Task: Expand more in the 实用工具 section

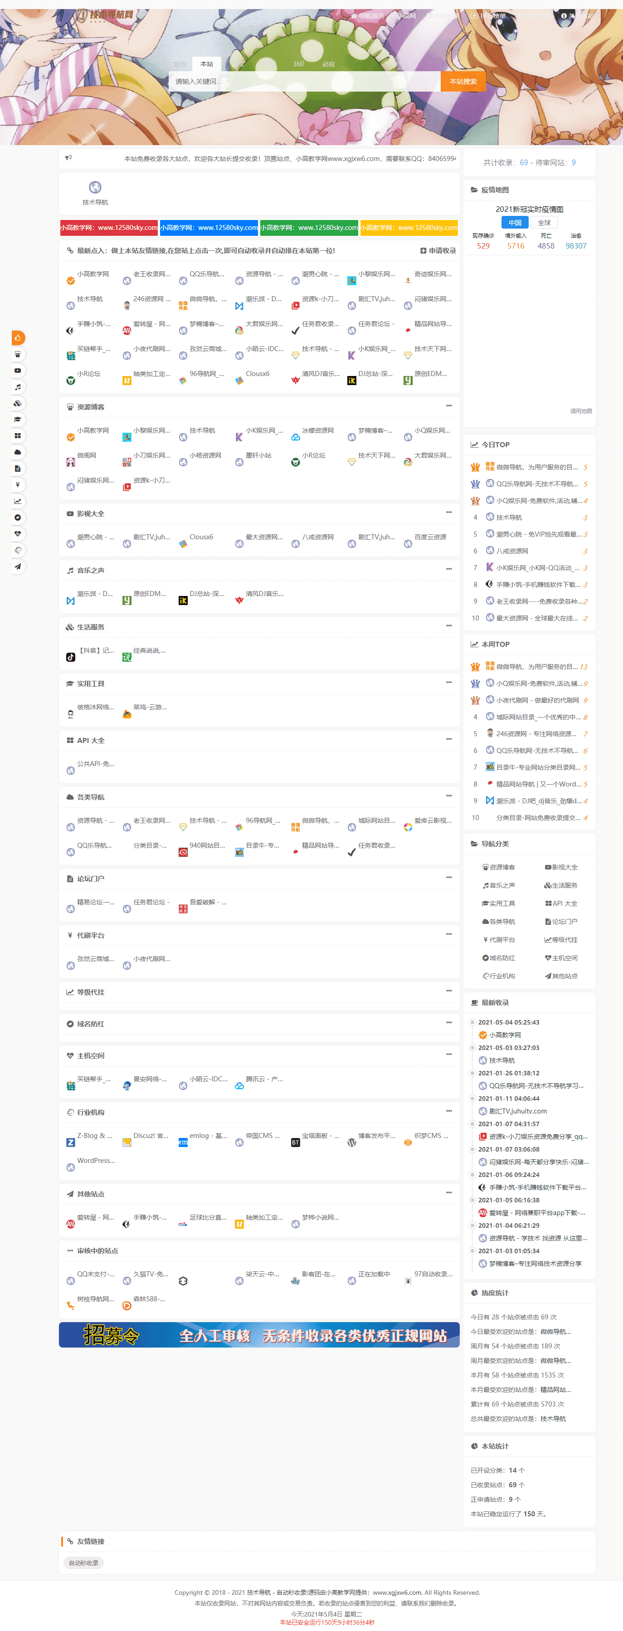Action: pos(448,683)
